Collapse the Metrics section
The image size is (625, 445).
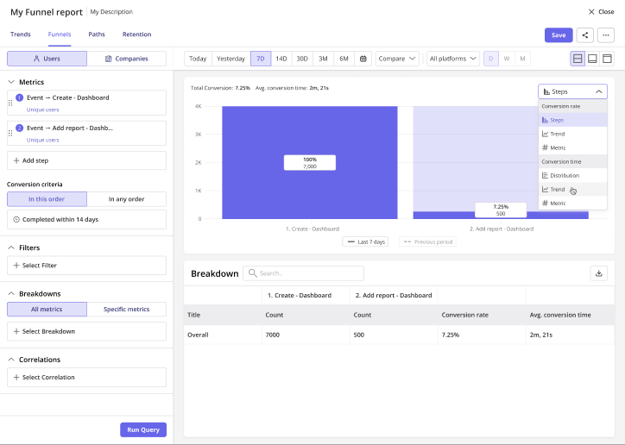tap(11, 82)
